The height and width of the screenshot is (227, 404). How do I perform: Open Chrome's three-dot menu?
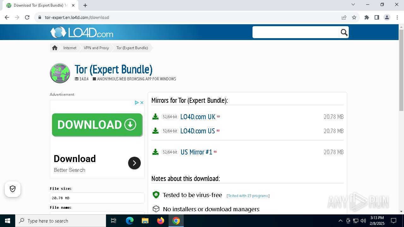coord(397,17)
